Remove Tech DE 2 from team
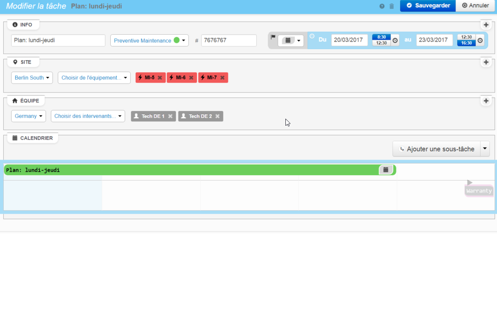The height and width of the screenshot is (316, 497). tap(217, 116)
